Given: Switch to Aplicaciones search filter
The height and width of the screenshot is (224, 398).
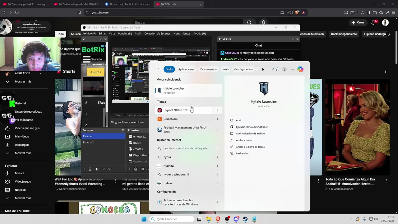Looking at the screenshot, I should (186, 69).
